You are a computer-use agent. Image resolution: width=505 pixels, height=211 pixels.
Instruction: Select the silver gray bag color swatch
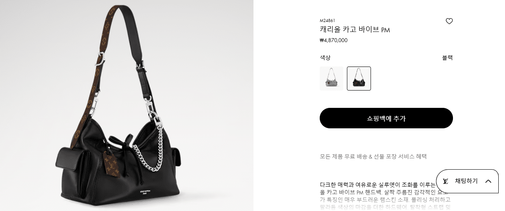(331, 78)
